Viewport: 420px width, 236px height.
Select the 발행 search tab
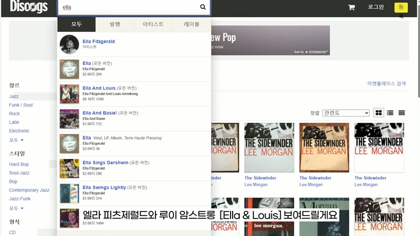115,24
